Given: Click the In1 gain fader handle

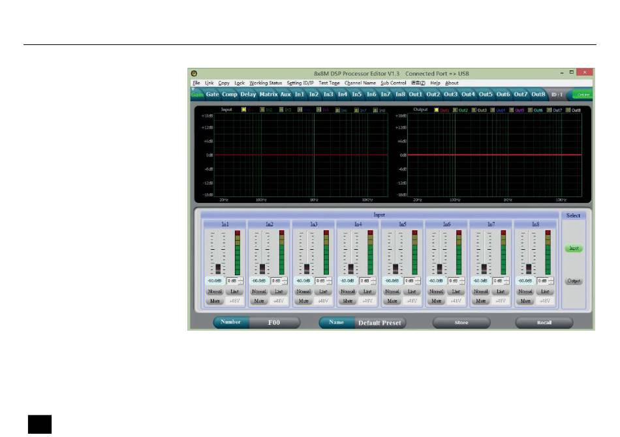Looking at the screenshot, I should [218, 269].
